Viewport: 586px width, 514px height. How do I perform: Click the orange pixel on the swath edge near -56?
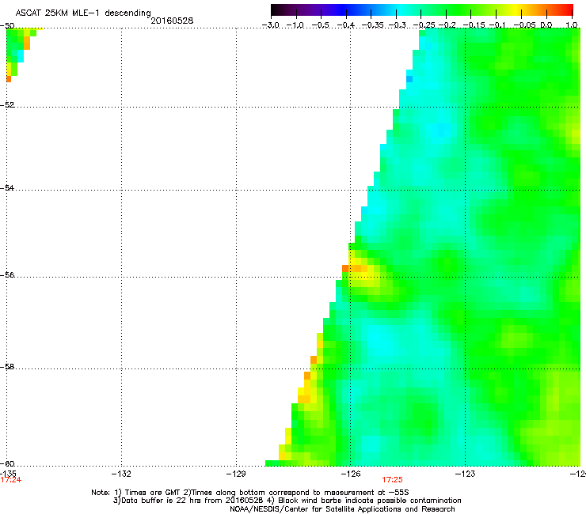345,268
